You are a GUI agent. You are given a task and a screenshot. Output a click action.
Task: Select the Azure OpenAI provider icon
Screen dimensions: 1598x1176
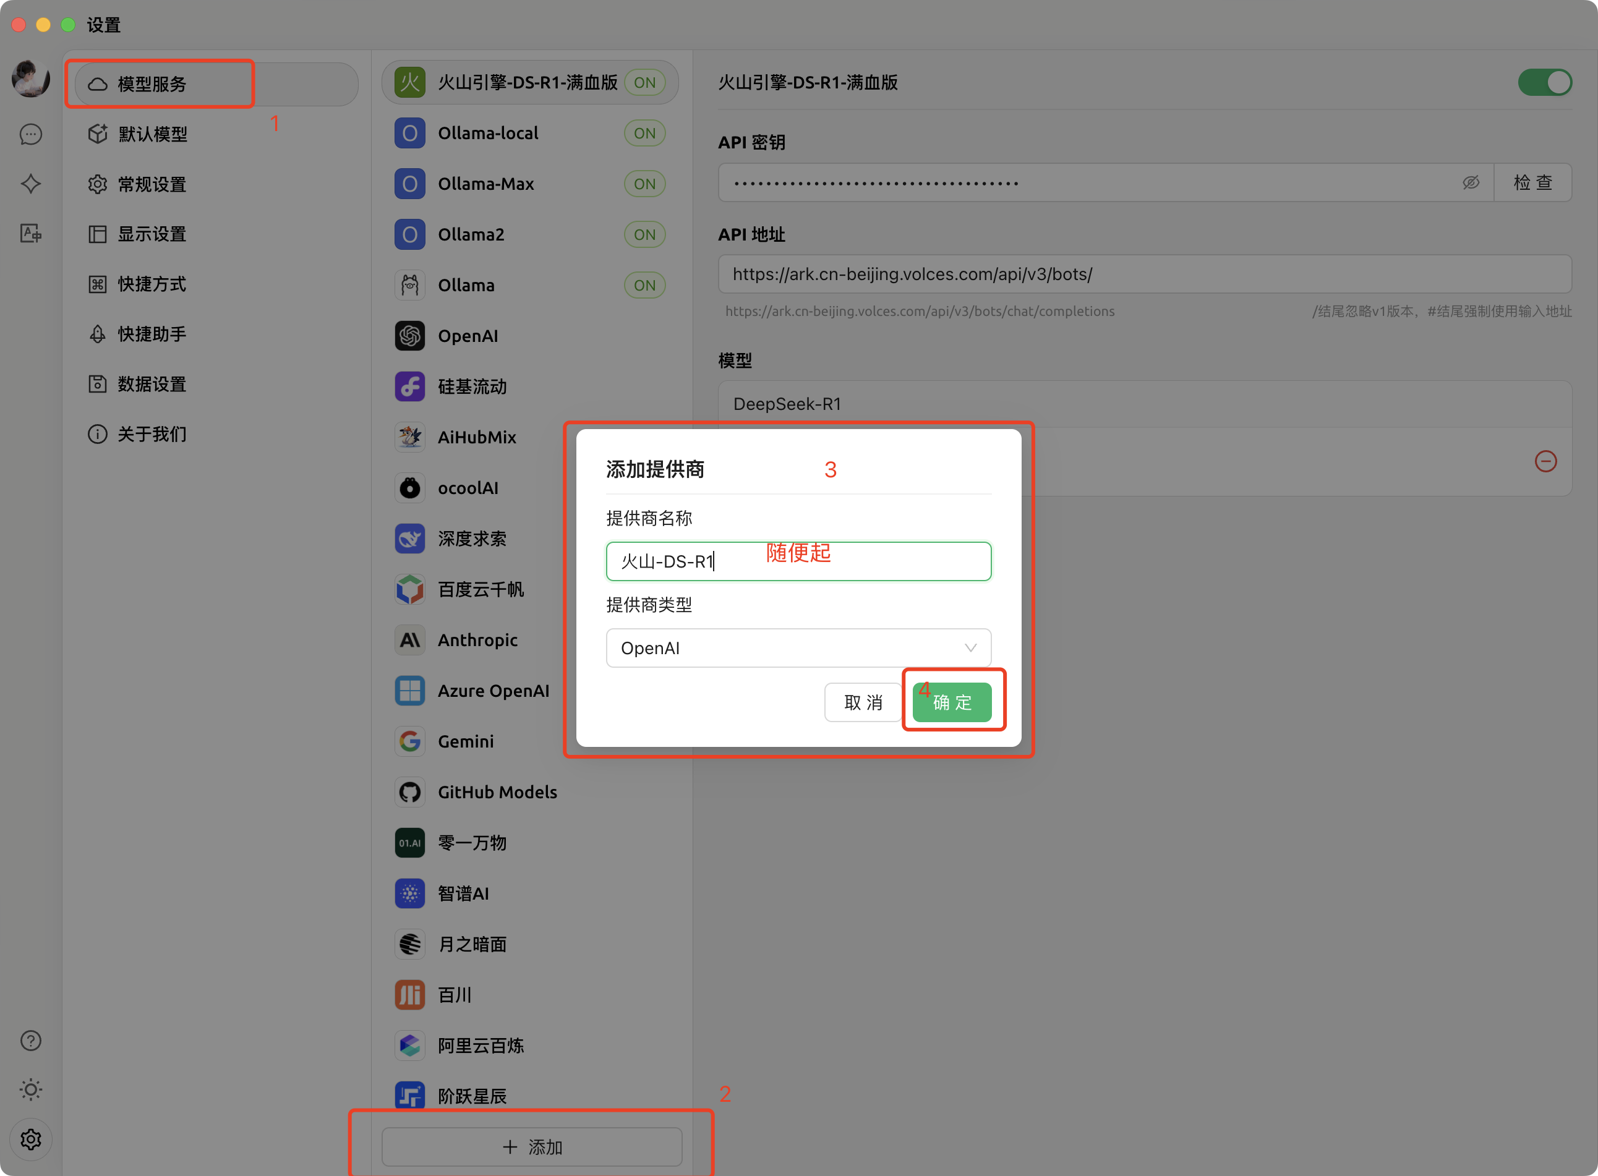point(410,691)
